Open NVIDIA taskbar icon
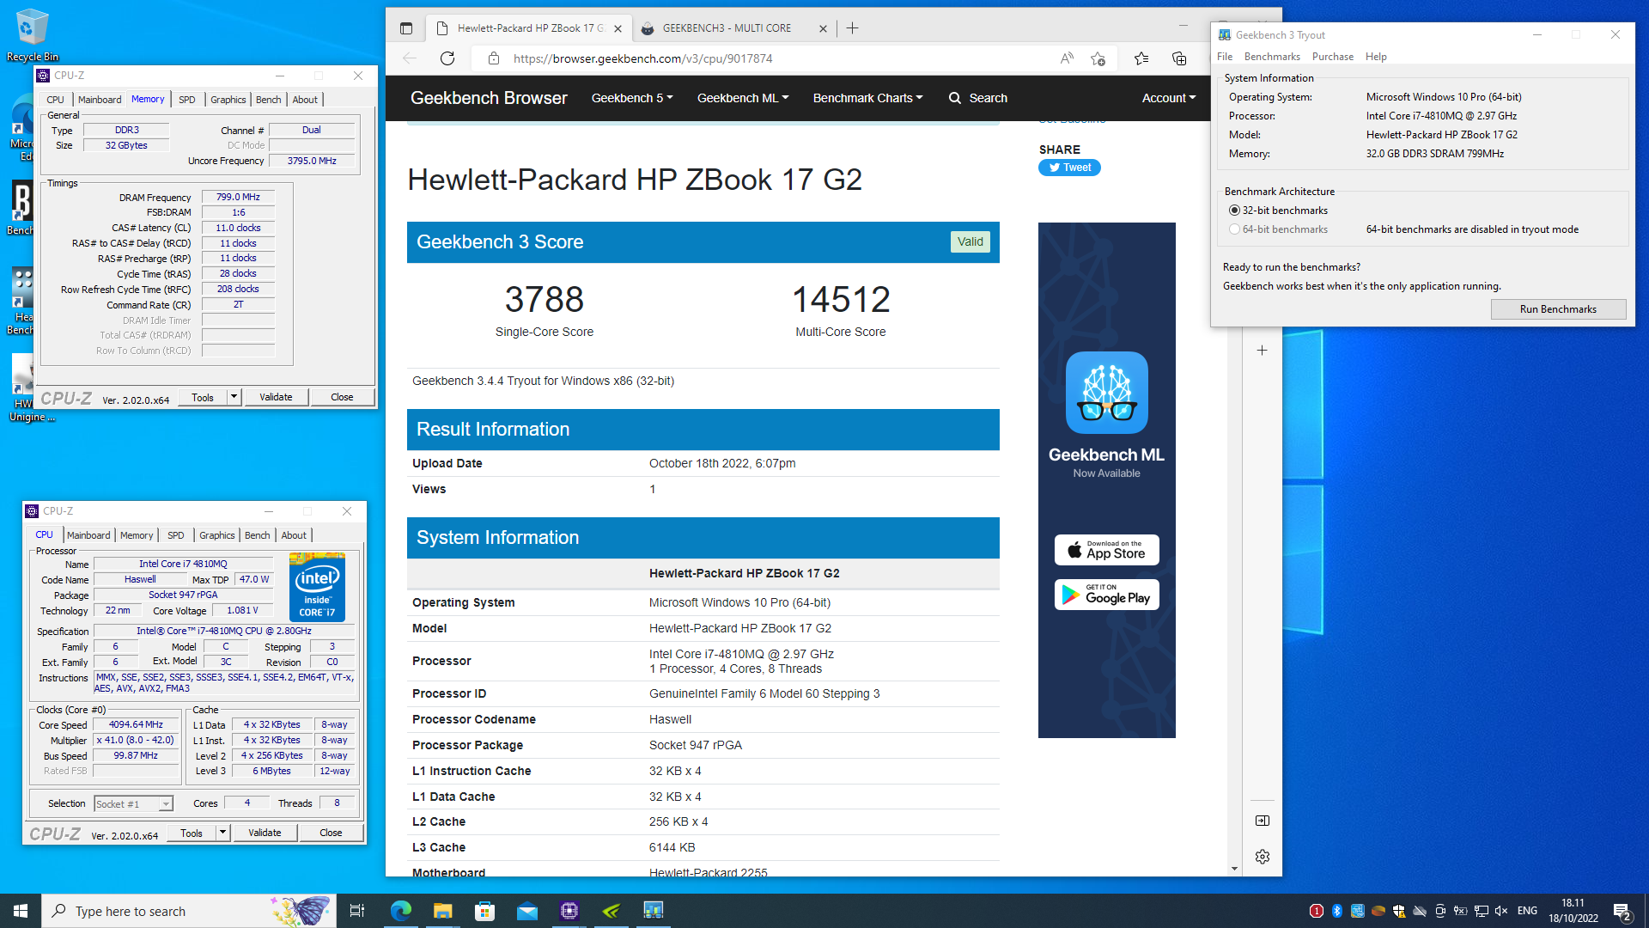 coord(612,911)
